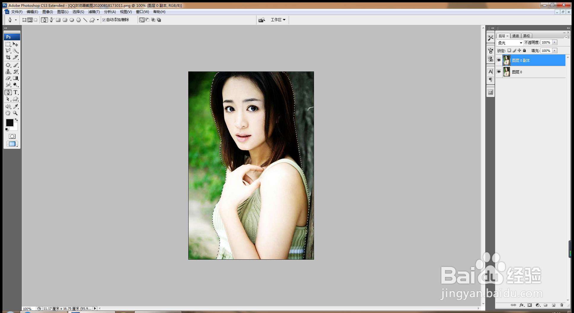Toggle Quick Mask mode
Viewport: 574px width, 313px height.
click(x=12, y=136)
